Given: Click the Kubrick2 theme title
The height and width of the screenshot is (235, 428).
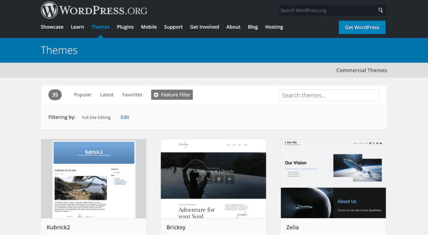Looking at the screenshot, I should point(59,227).
